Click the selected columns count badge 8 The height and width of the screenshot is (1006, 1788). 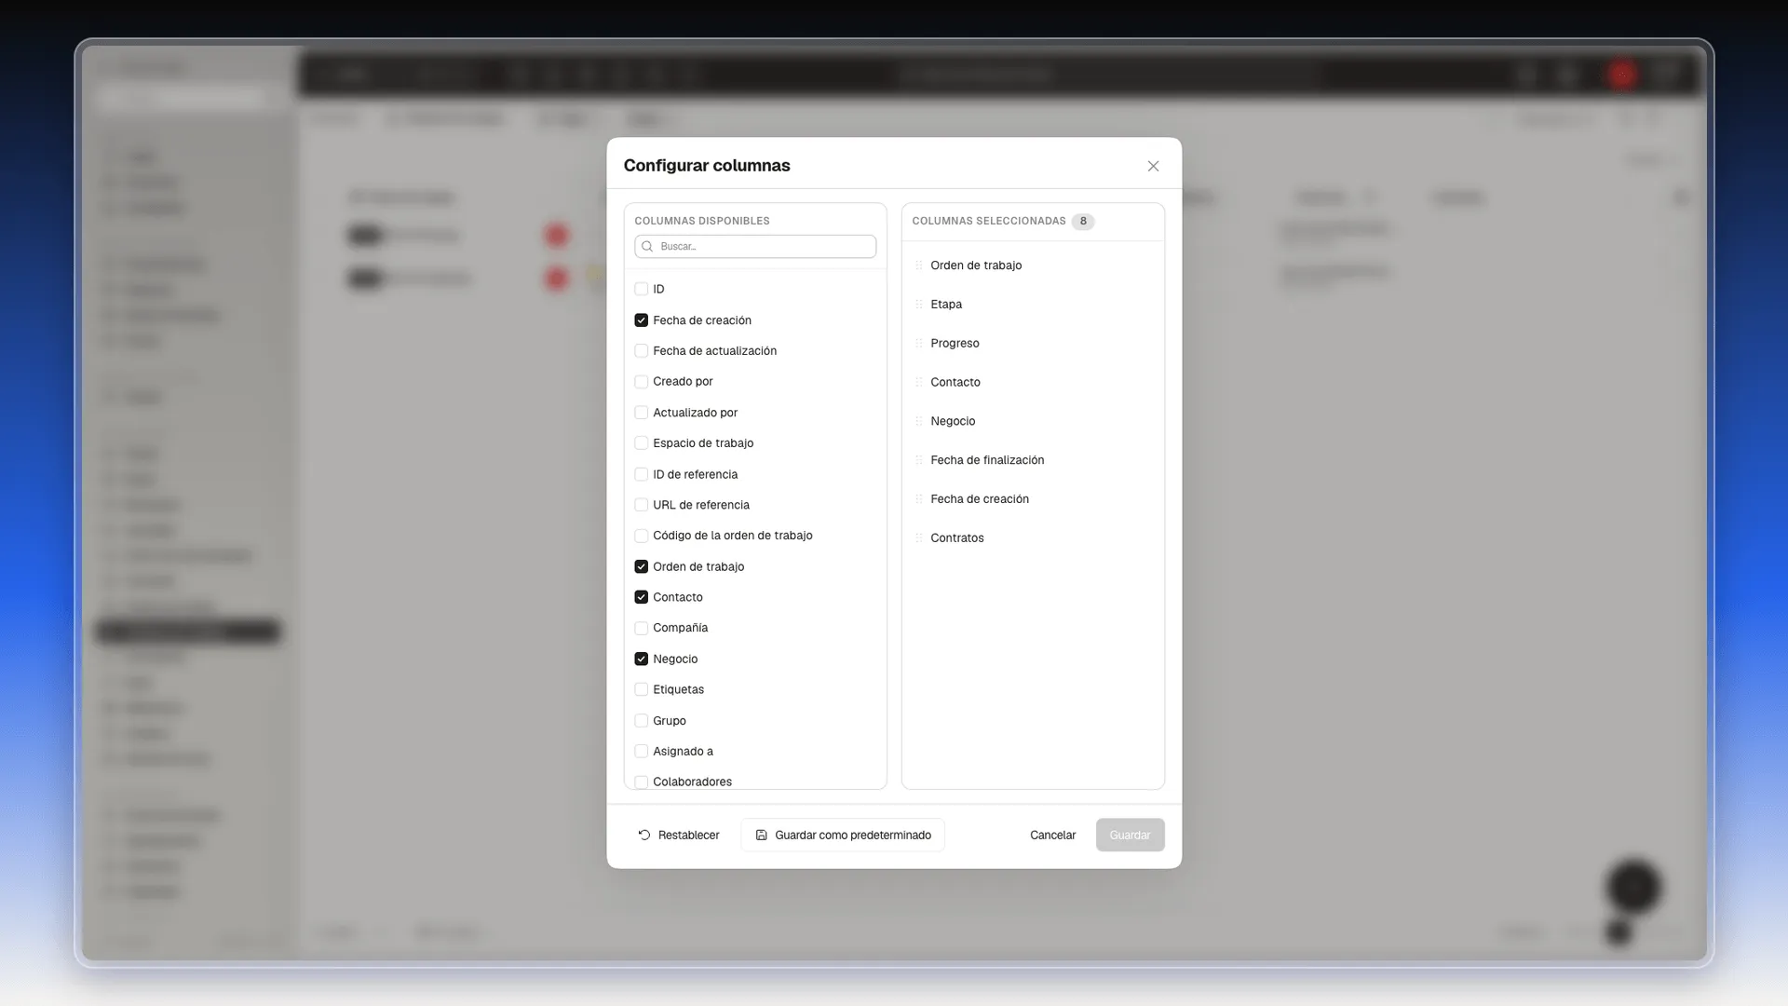coord(1082,222)
